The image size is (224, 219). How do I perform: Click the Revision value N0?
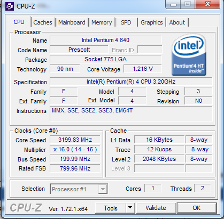tap(198, 101)
